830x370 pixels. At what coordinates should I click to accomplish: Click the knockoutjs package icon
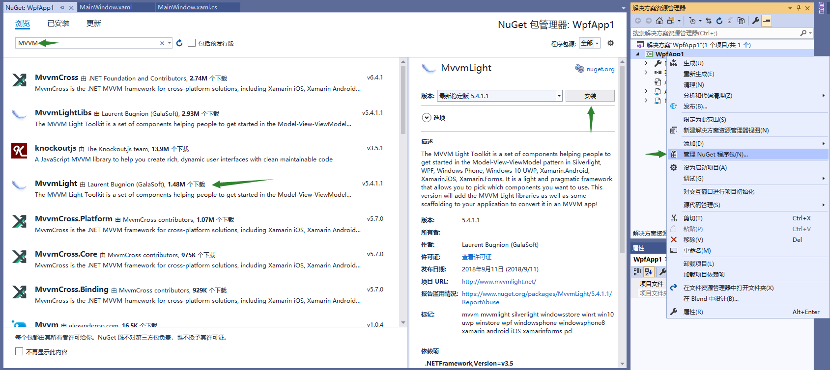19,150
